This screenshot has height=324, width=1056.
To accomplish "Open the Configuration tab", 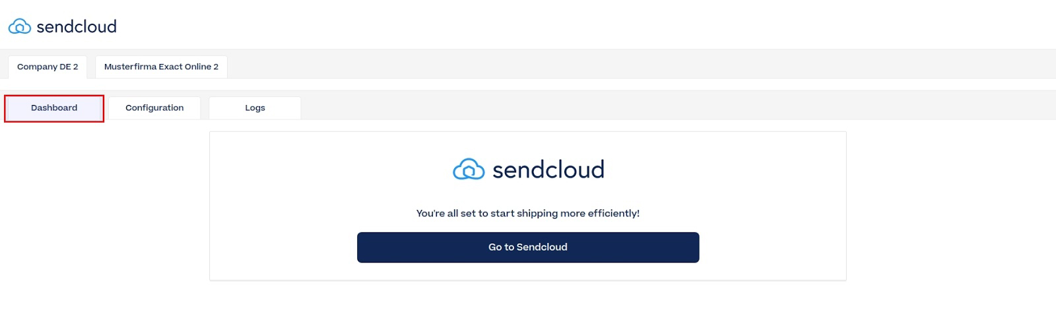I will (x=154, y=108).
